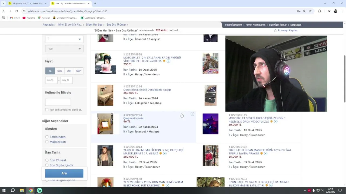Open the Dashboard / Stream bookmark
Image resolution: width=346 pixels, height=194 pixels.
(93, 18)
